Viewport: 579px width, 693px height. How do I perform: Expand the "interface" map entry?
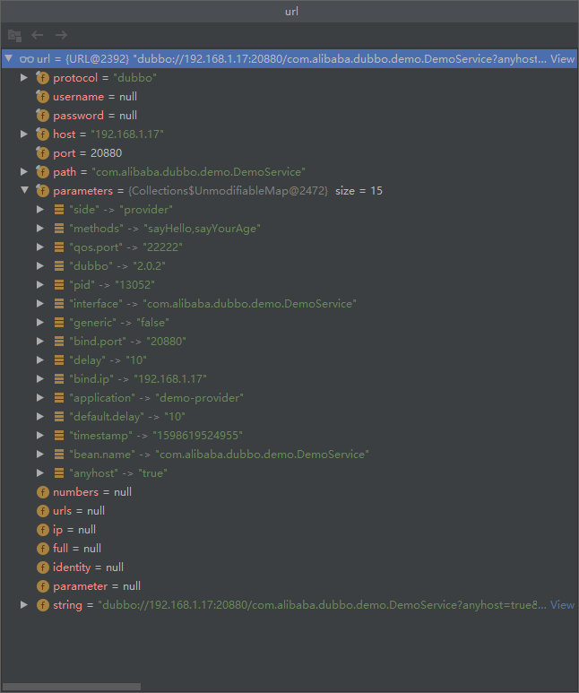[x=40, y=303]
